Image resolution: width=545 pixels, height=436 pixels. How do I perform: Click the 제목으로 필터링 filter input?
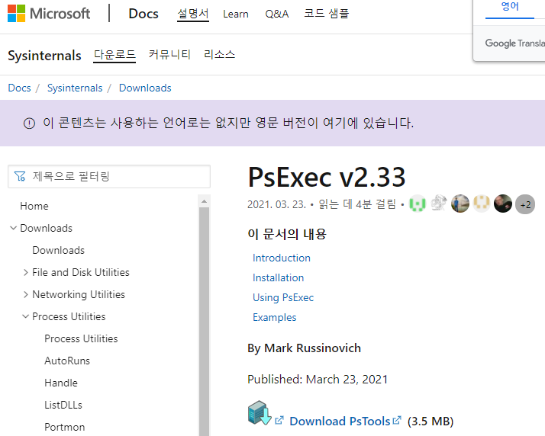(109, 176)
